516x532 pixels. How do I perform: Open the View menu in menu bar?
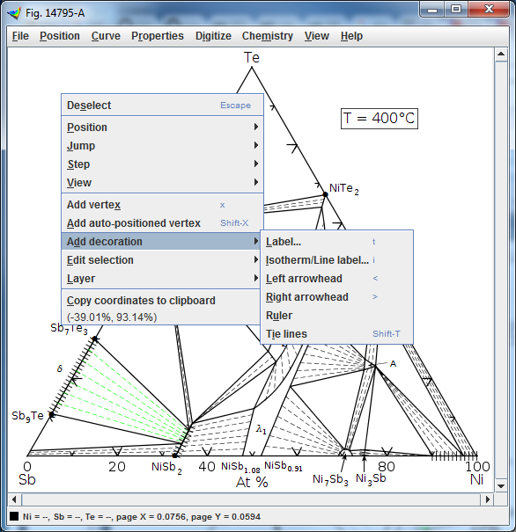click(317, 36)
